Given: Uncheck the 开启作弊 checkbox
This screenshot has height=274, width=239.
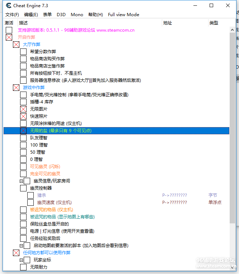Looking at the screenshot, I should (9, 37).
